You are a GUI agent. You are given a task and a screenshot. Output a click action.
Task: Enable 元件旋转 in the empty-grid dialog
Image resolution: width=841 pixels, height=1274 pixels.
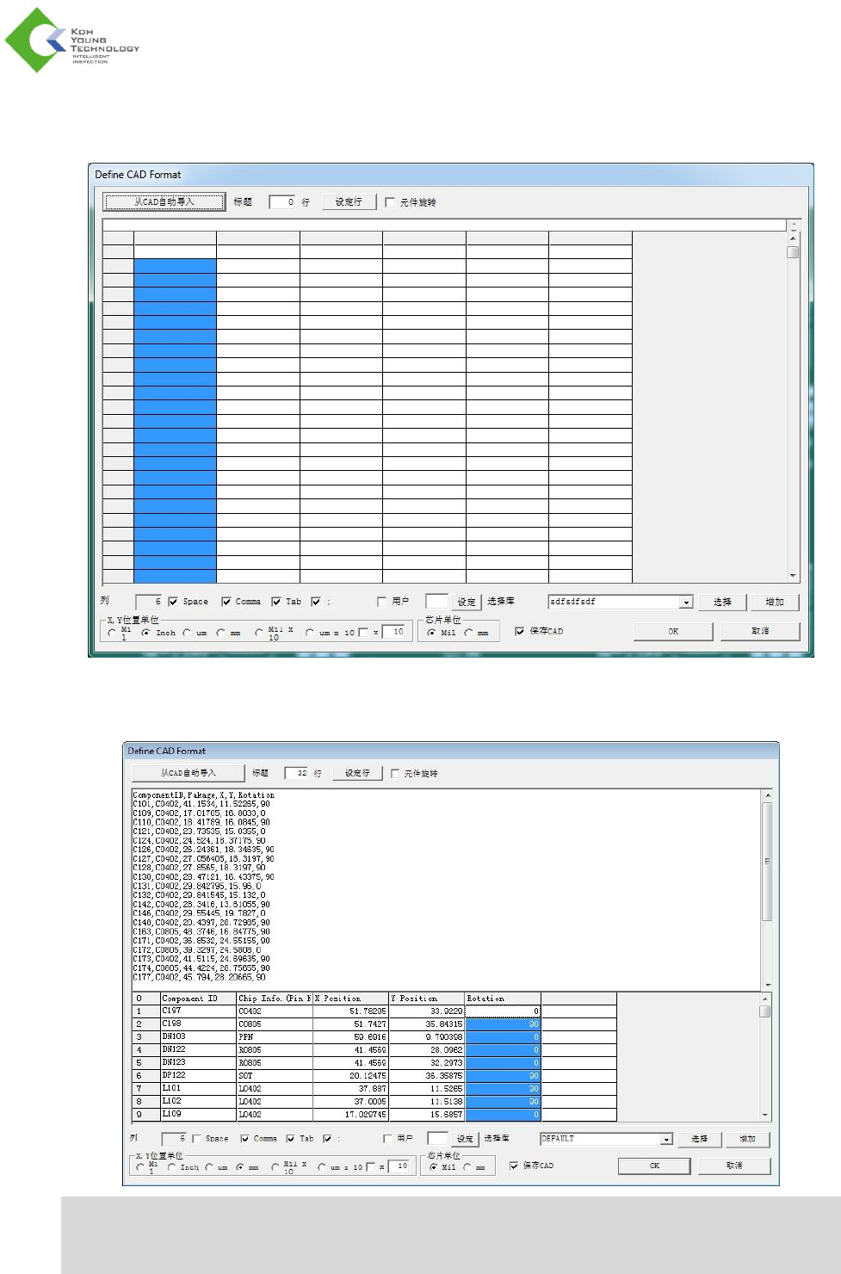coord(390,202)
